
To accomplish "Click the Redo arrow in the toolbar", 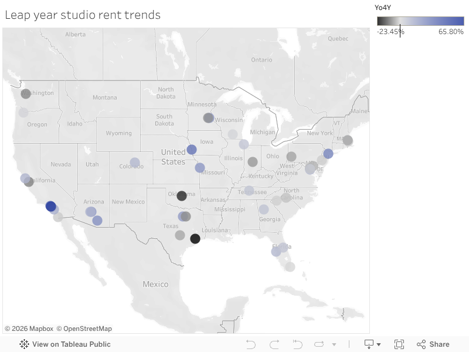I will point(274,344).
